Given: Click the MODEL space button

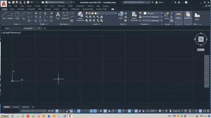Looking at the screenshot, I should click(51, 111).
